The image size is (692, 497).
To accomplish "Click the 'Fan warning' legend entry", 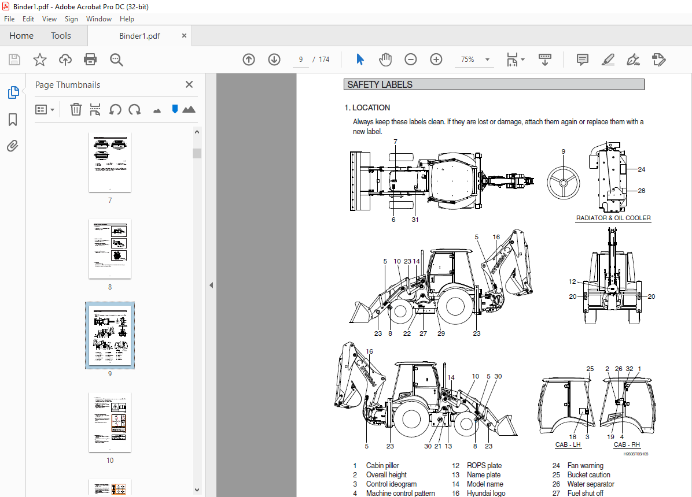I will coord(585,465).
